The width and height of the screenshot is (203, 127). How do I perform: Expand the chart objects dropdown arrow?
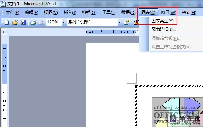120,22
